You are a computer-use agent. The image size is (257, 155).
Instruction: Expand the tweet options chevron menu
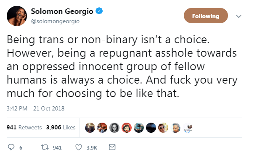(238, 16)
